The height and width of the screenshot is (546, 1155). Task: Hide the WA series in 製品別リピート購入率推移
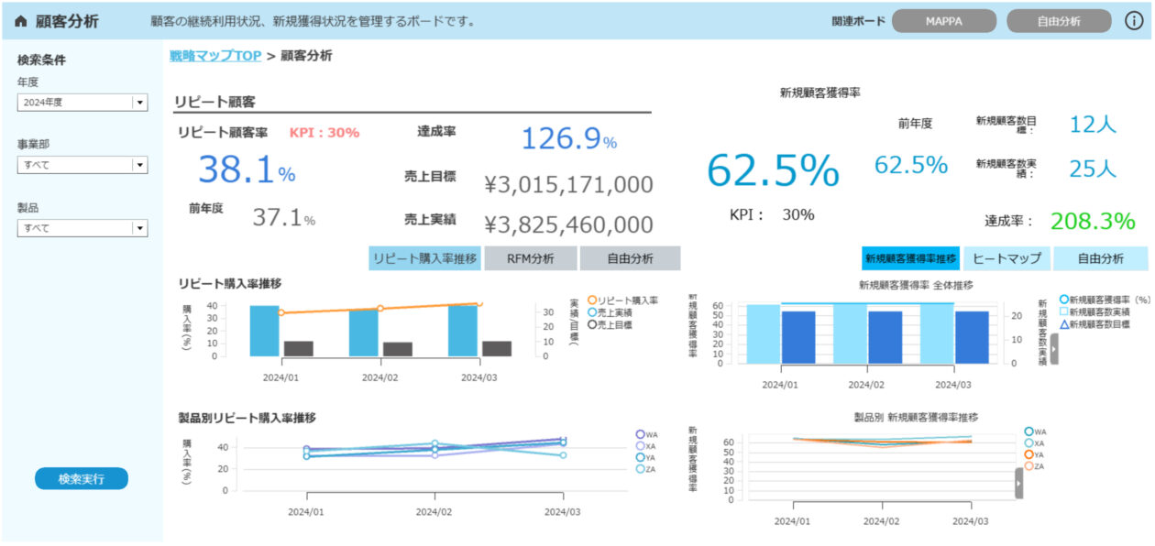click(x=646, y=434)
